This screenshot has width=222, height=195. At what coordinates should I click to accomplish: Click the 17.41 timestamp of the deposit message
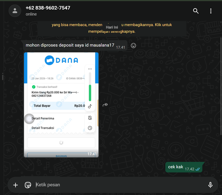coord(120,48)
